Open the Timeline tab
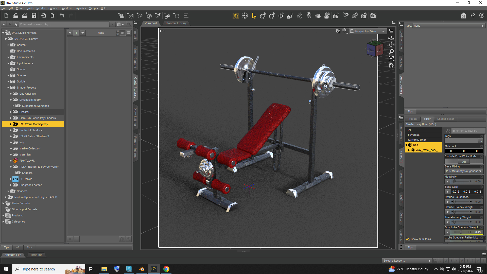Viewport: 487px width, 274px height. point(36,255)
